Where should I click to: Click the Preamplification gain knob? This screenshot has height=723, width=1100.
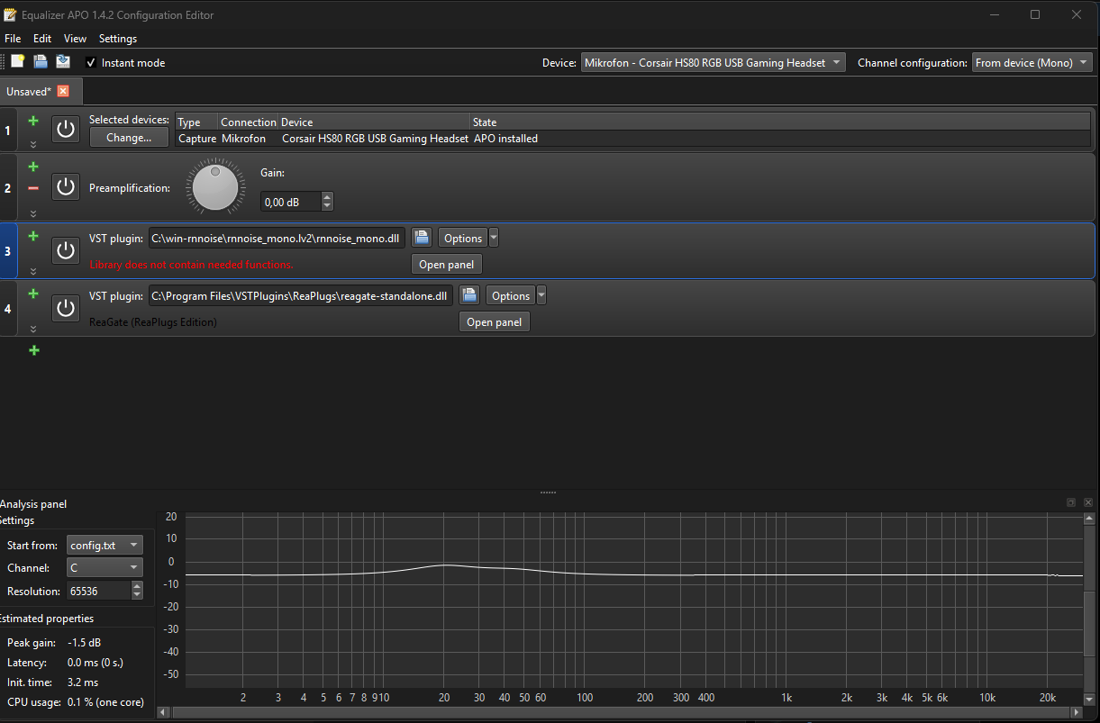214,187
